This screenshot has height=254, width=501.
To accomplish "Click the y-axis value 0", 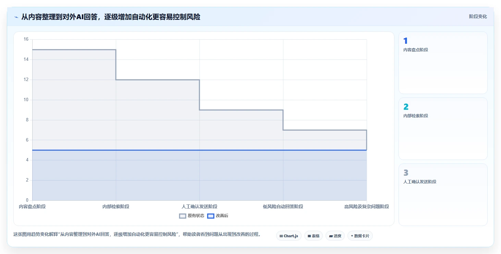I will (27, 200).
